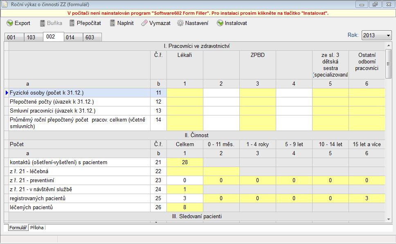Click the Instalovat button label
Image resolution: width=396 pixels, height=244 pixels.
236,23
